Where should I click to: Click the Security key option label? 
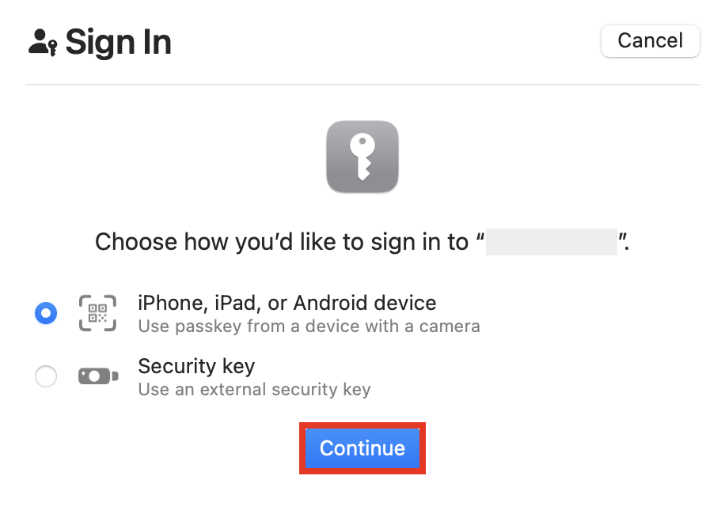pyautogui.click(x=196, y=366)
